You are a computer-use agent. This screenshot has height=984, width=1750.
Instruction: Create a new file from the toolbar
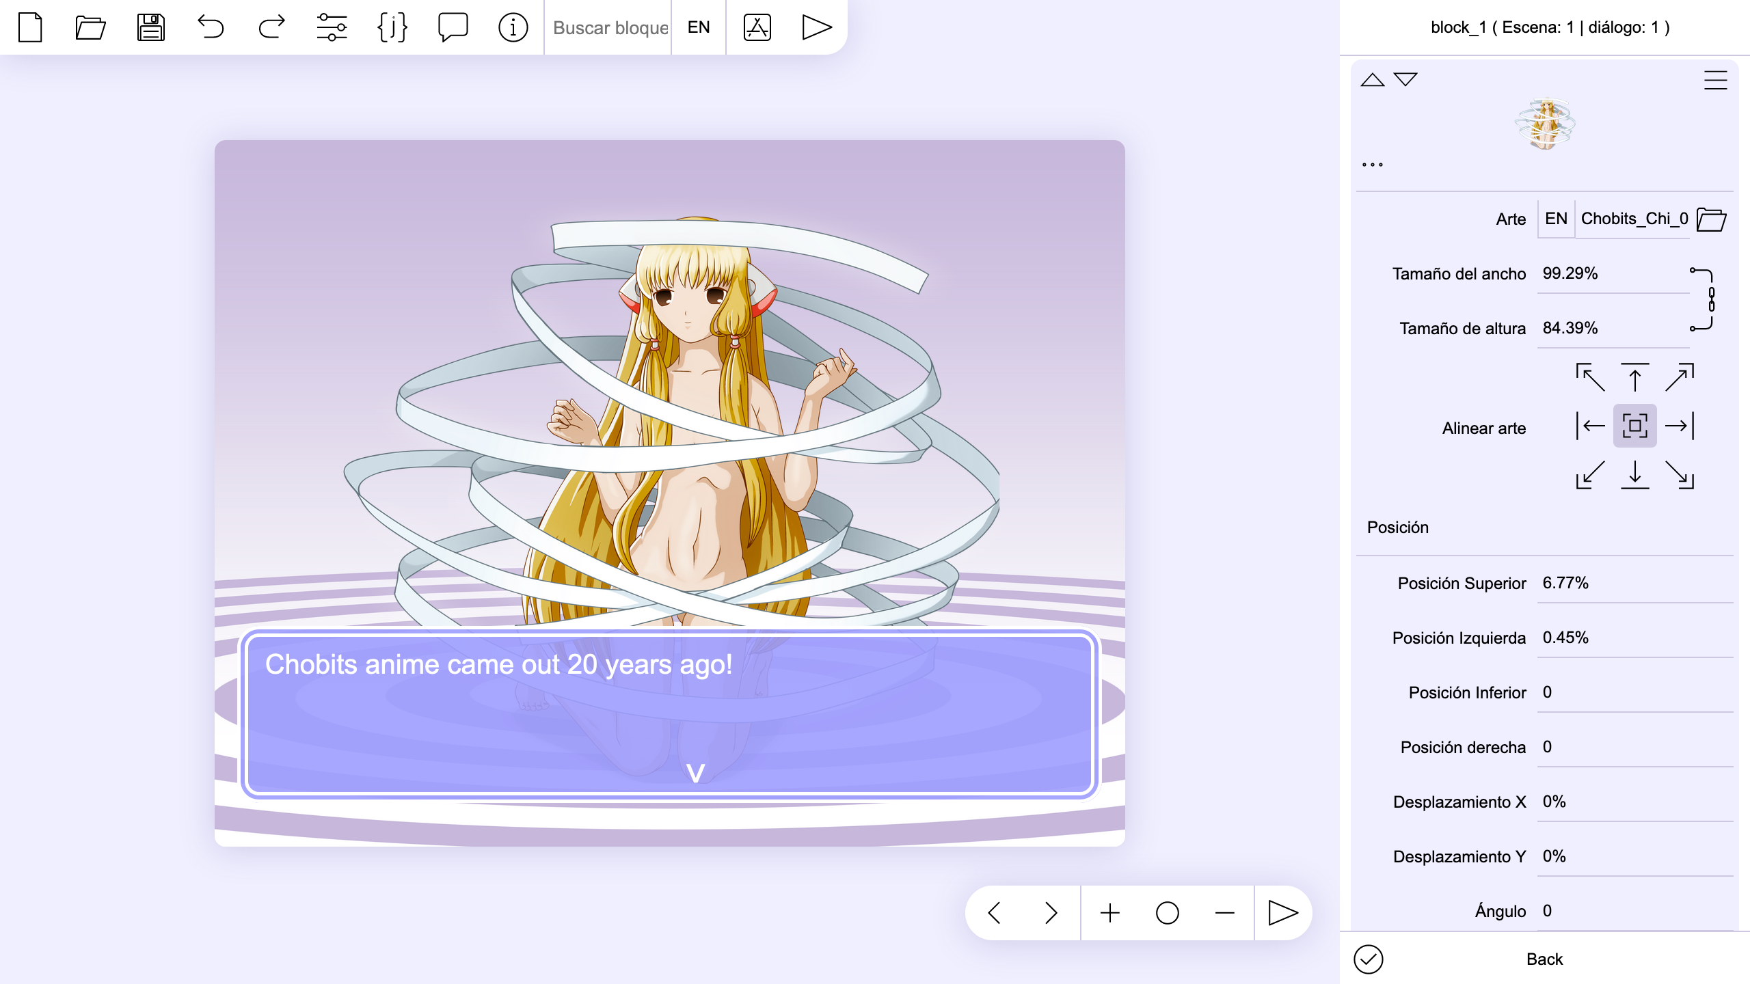(30, 27)
